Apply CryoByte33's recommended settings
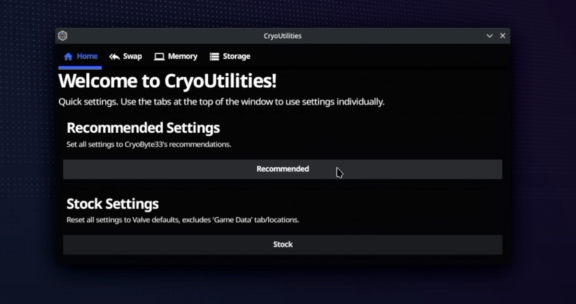The width and height of the screenshot is (576, 304). tap(283, 169)
